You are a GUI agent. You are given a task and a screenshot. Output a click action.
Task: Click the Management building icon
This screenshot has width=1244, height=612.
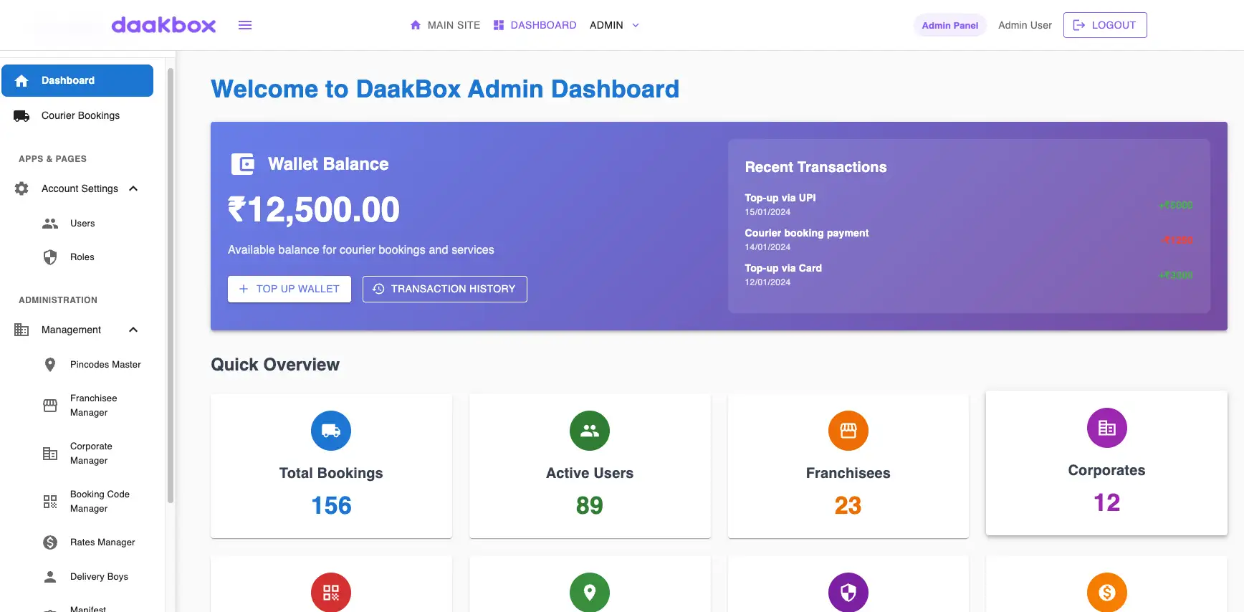(21, 330)
